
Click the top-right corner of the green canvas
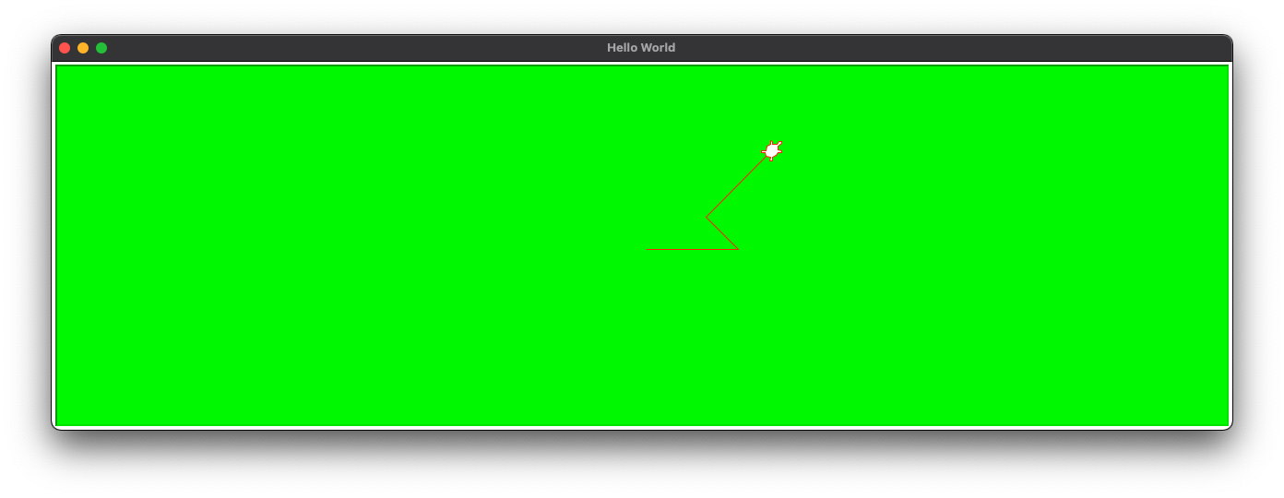coord(1226,67)
